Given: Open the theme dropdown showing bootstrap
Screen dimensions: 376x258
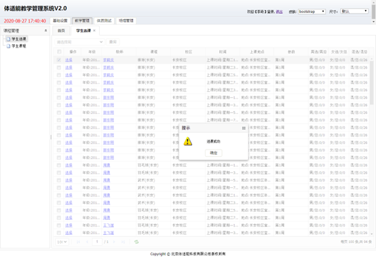Looking at the screenshot, I should [x=312, y=12].
